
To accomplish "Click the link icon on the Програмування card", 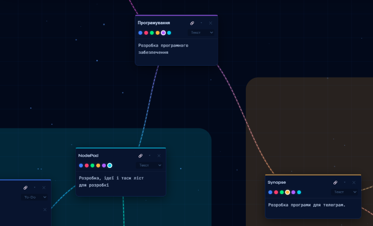I will coord(192,23).
